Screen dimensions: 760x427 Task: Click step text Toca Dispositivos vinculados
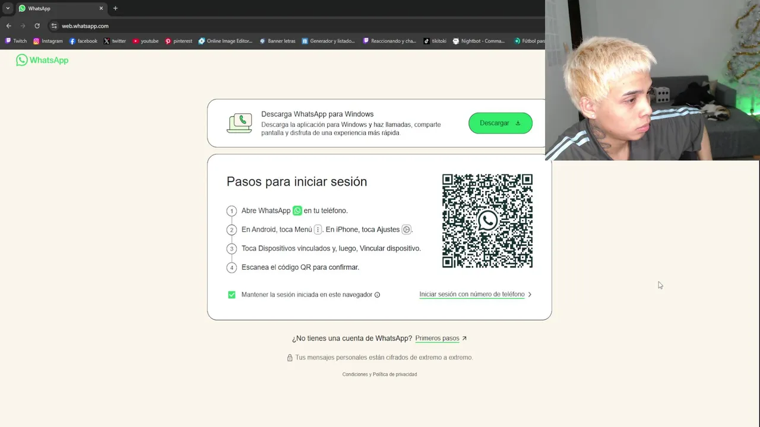331,248
